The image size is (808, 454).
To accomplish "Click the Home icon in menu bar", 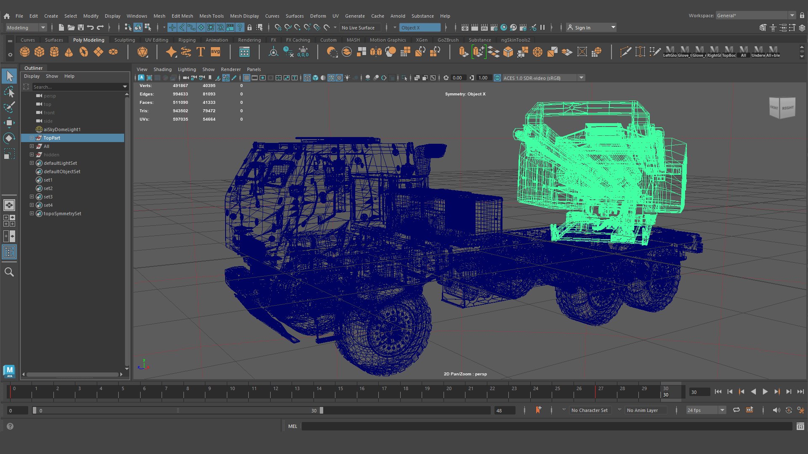I will (x=7, y=16).
